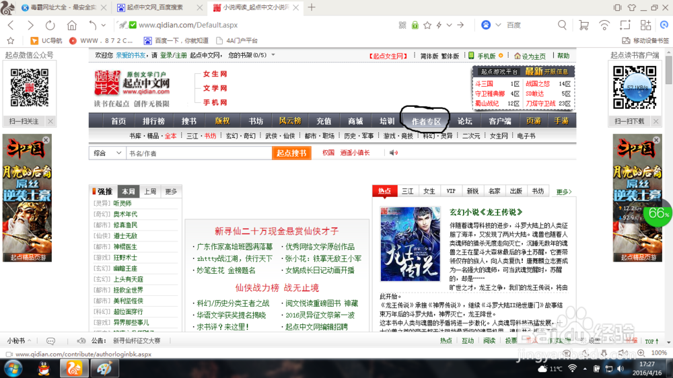The image size is (673, 378).
Task: Click the undo closed tab arrow icon
Action: pos(92,26)
